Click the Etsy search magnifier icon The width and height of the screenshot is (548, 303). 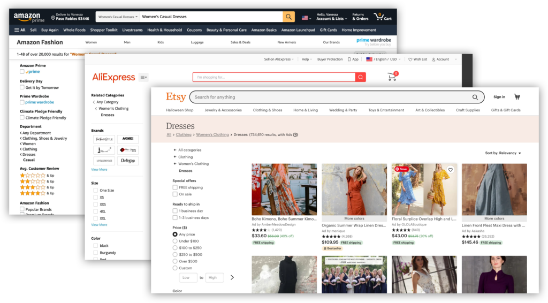pos(475,97)
